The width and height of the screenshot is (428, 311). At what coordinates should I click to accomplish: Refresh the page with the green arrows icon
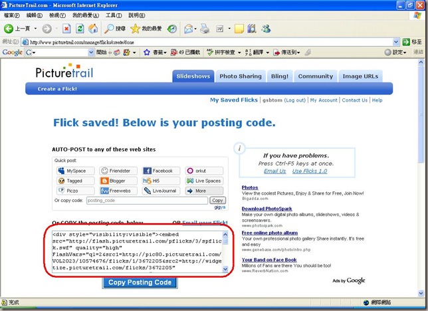(x=80, y=29)
